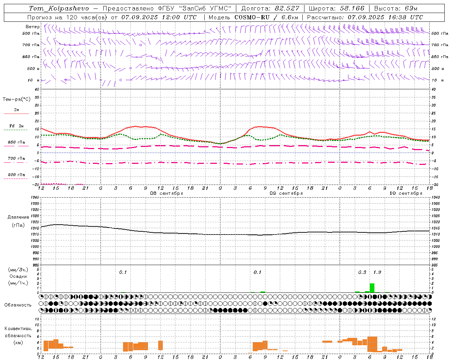Select the 0.3 precipitation total value

tap(362, 272)
